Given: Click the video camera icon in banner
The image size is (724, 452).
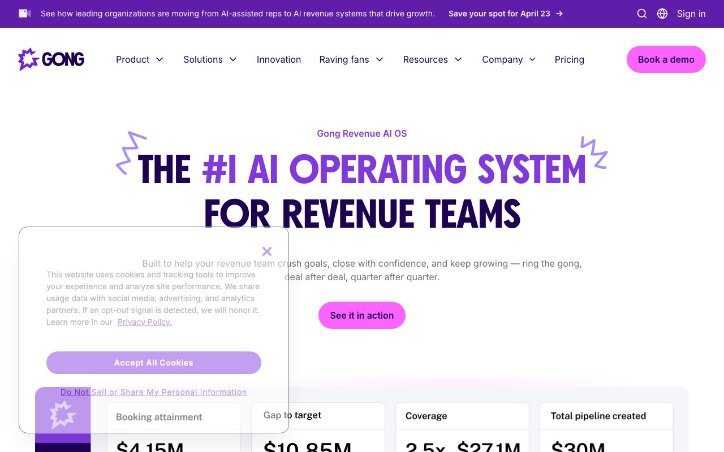Looking at the screenshot, I should [x=24, y=14].
